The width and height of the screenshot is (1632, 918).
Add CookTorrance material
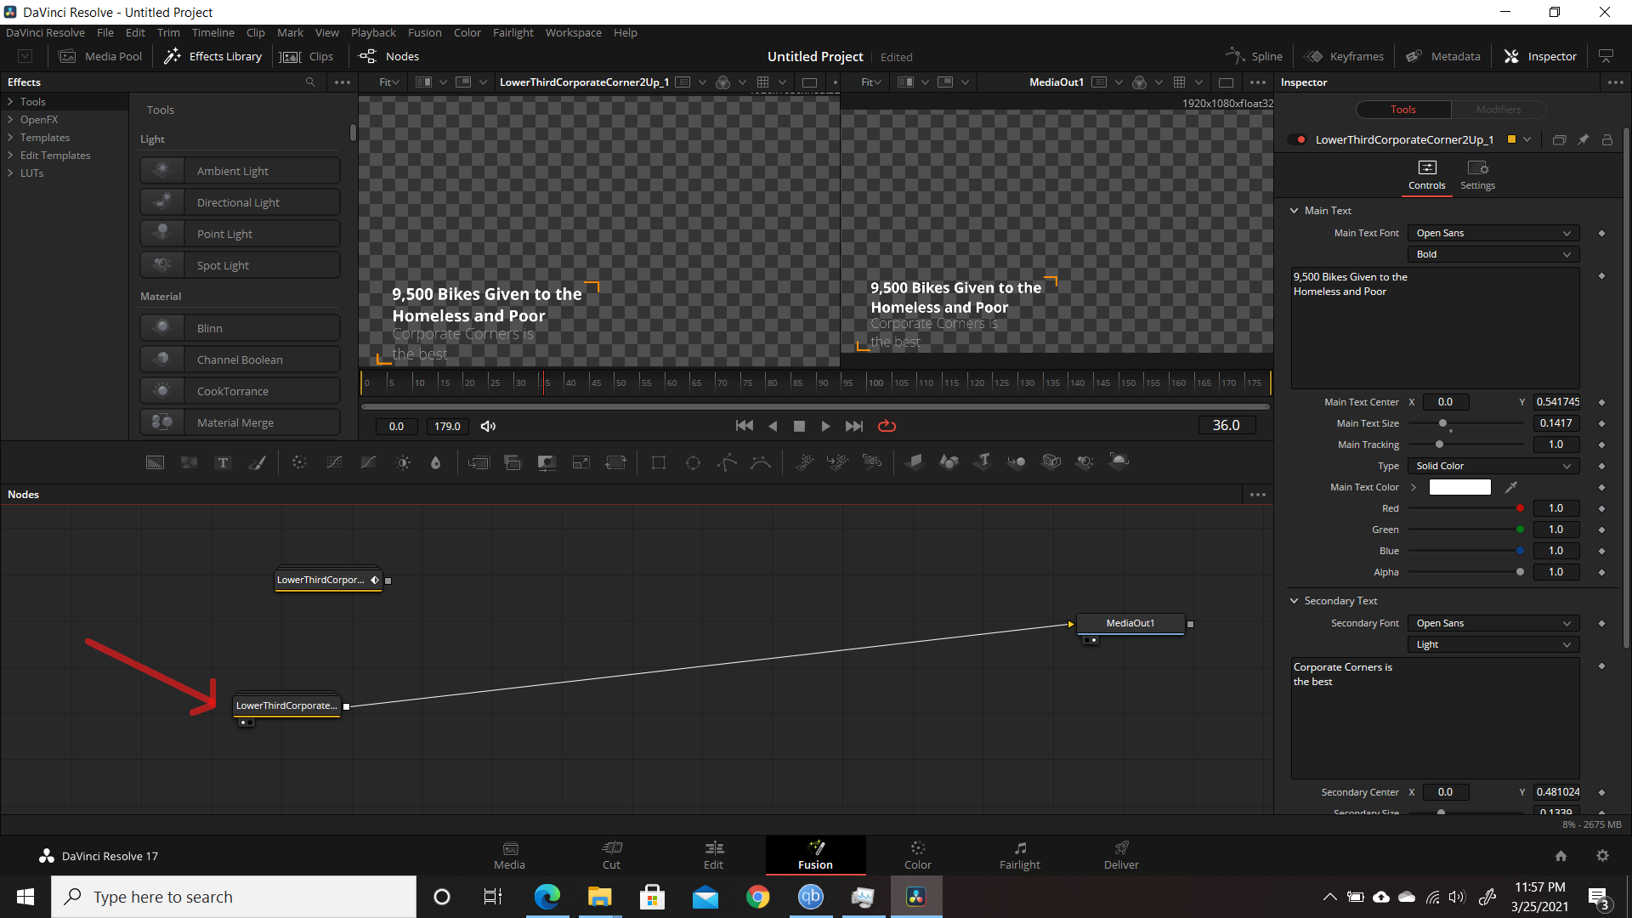click(x=240, y=391)
